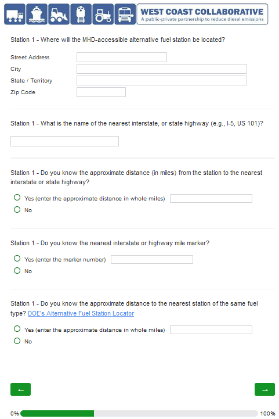
Task: Click the survey progress bar
Action: (x=139, y=413)
